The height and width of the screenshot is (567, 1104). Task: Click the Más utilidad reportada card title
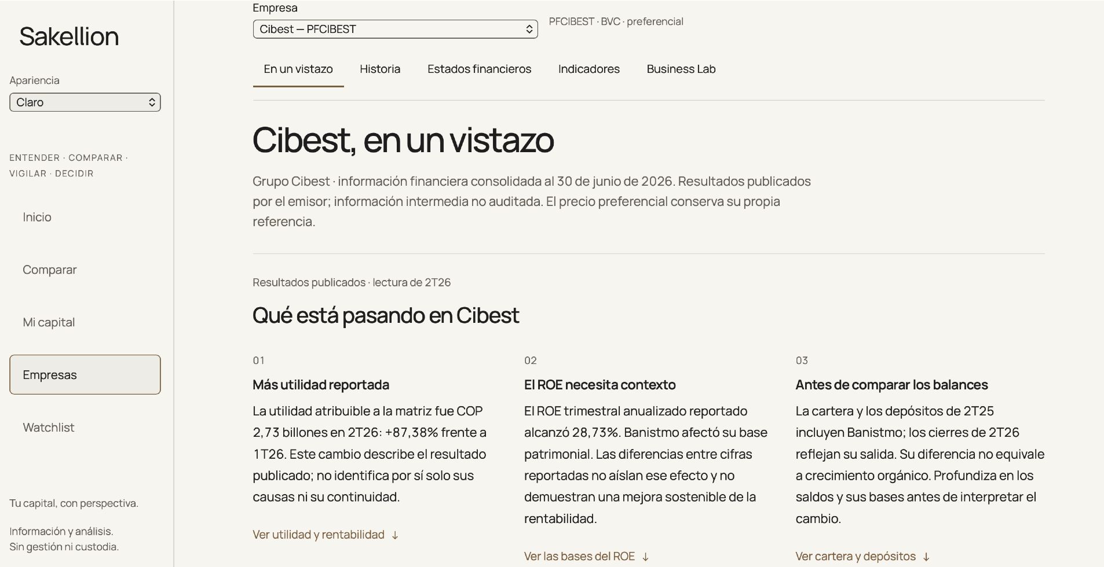coord(321,385)
